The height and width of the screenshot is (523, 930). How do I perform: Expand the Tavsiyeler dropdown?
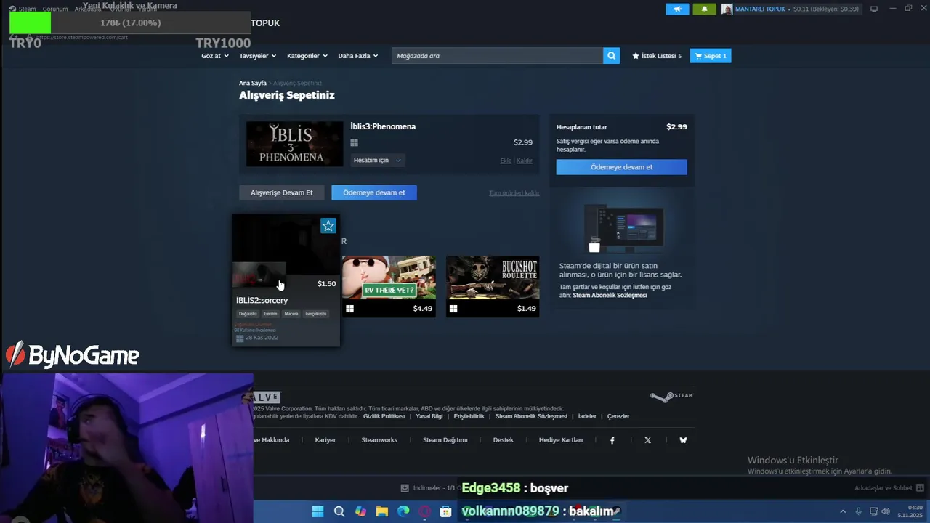click(258, 56)
